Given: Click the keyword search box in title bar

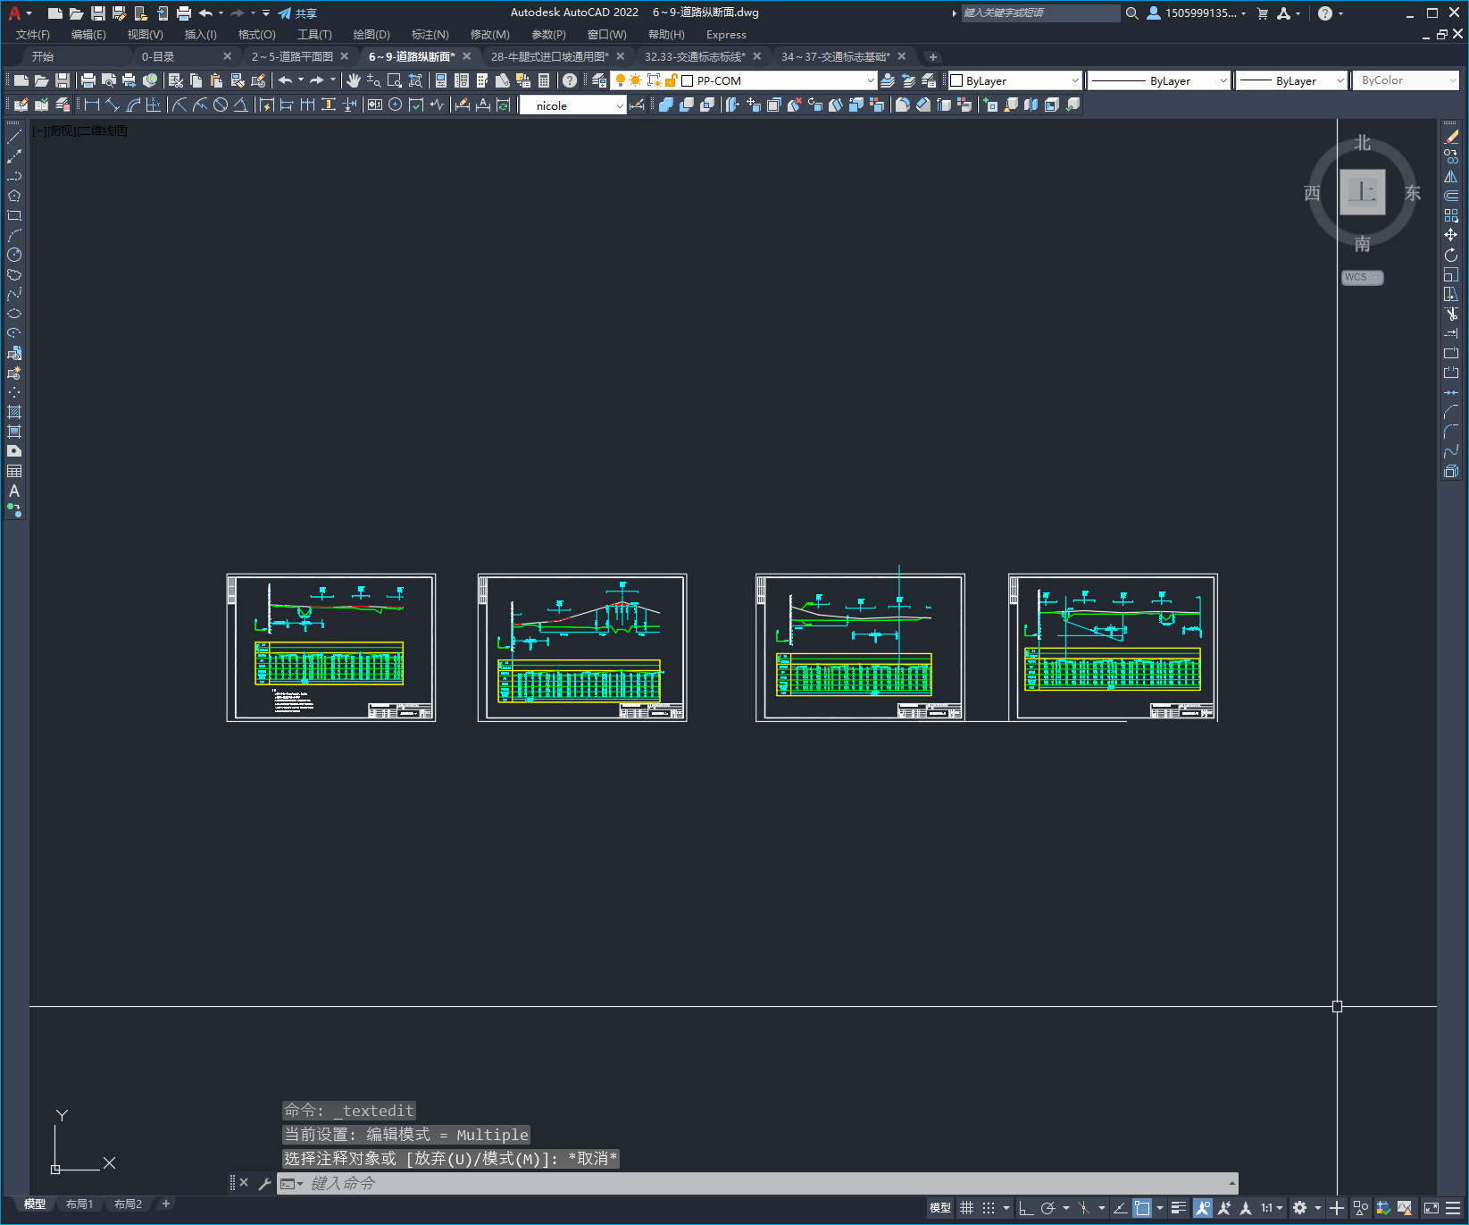Looking at the screenshot, I should pyautogui.click(x=1040, y=13).
